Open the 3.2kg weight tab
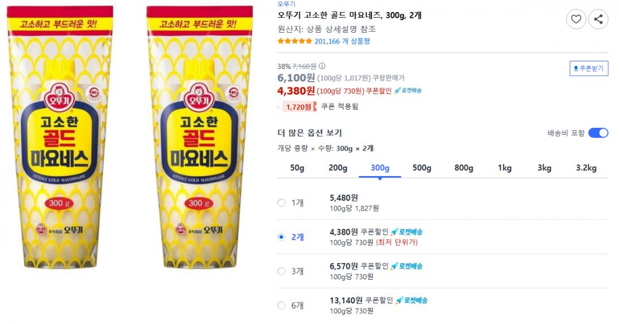619x324 pixels. click(586, 168)
